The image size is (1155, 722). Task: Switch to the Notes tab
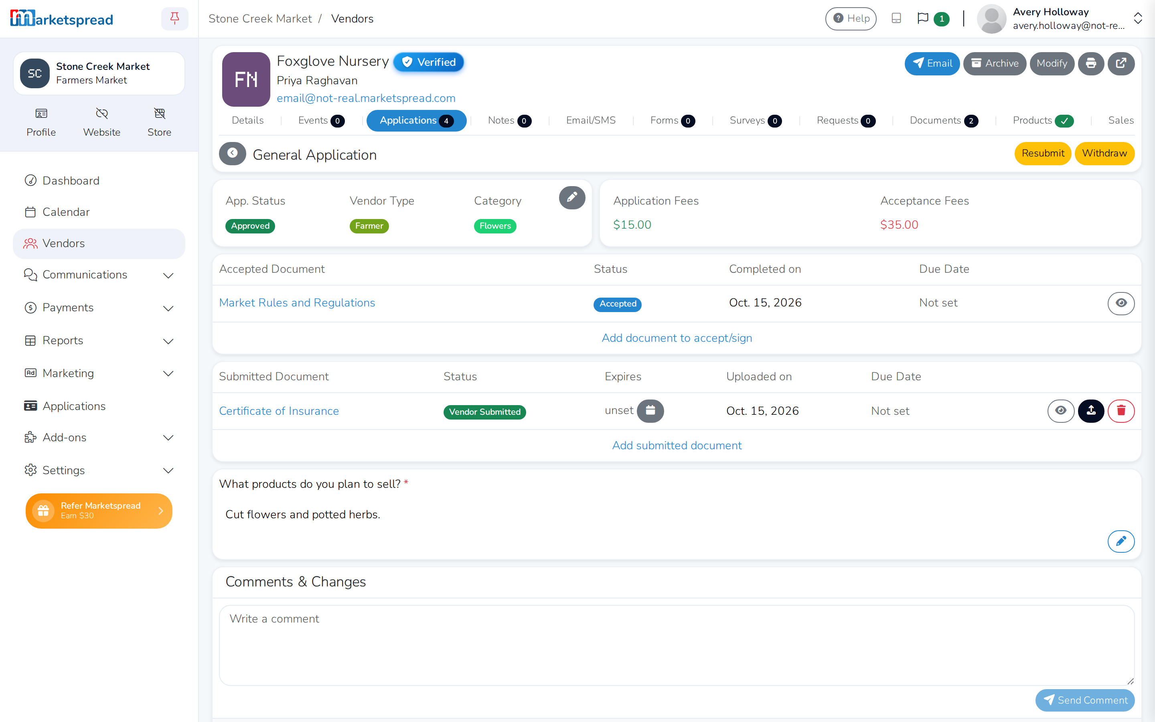pyautogui.click(x=509, y=120)
